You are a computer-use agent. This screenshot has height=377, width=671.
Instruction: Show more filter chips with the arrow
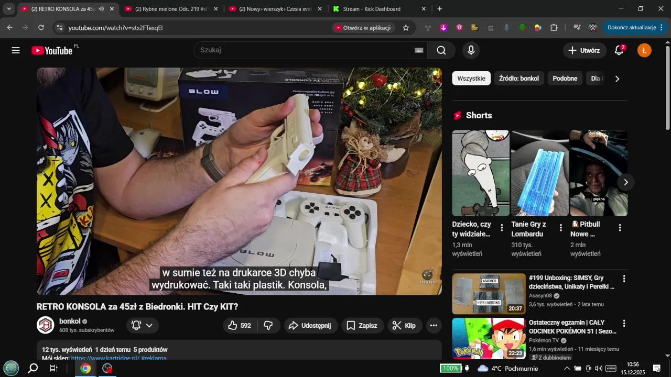617,79
